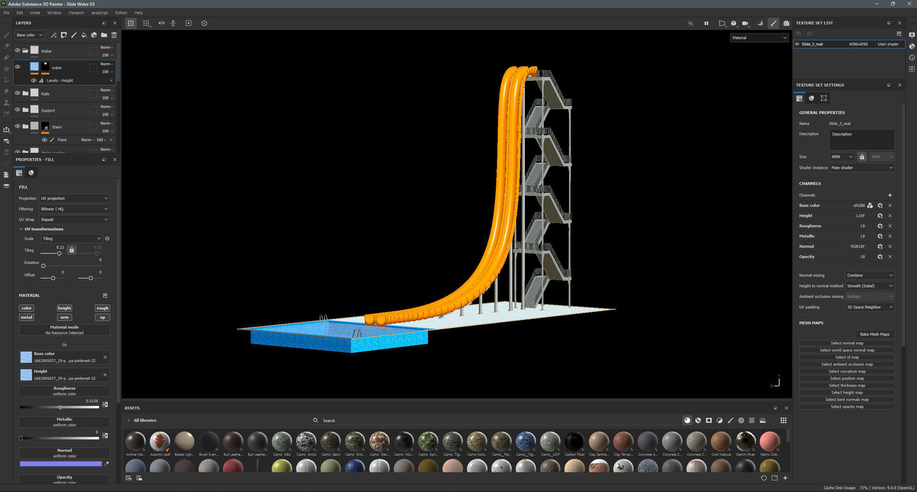This screenshot has width=917, height=492.
Task: Add a paint layer in the Layers toolbar
Action: tap(74, 35)
